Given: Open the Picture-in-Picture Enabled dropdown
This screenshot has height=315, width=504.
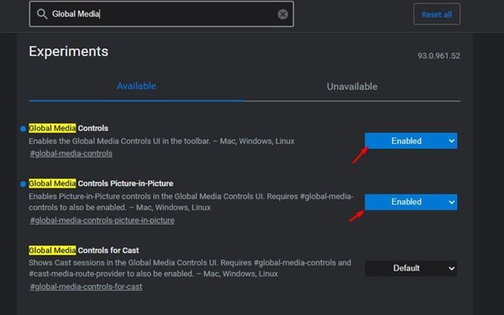Looking at the screenshot, I should [411, 202].
